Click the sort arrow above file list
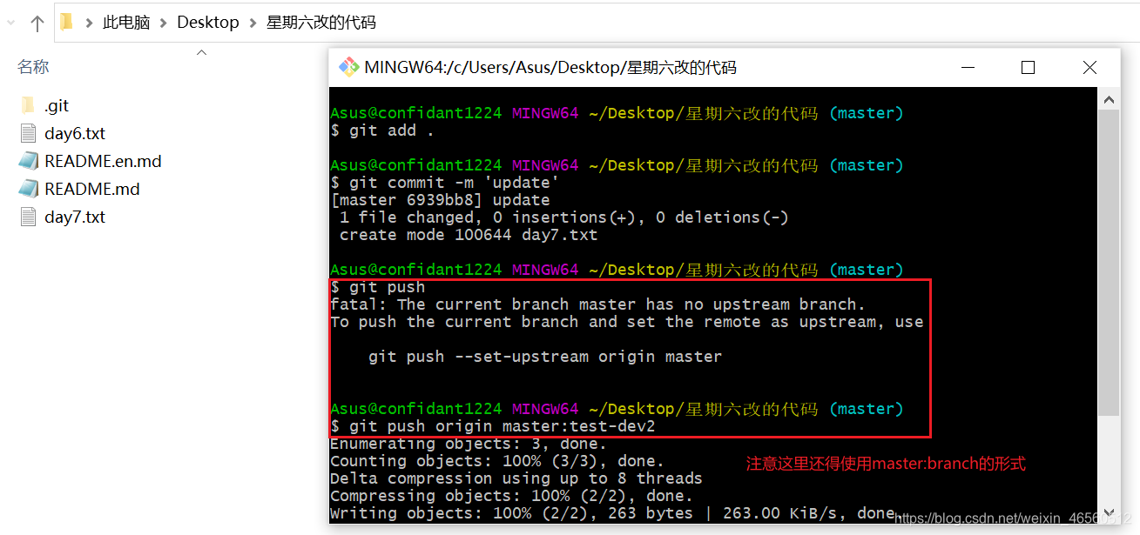The image size is (1140, 535). click(x=202, y=52)
